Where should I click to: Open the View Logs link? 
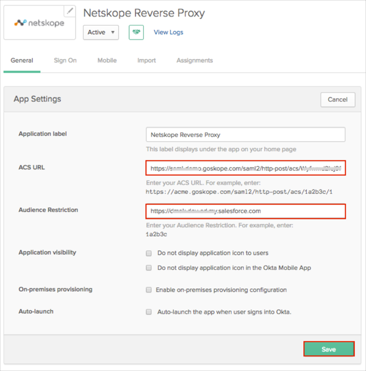coord(168,32)
